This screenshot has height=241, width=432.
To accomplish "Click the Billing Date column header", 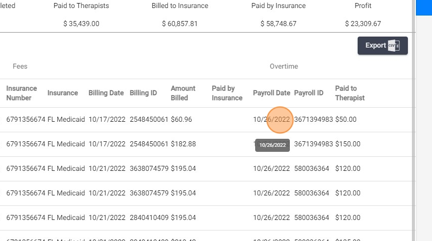I will coord(106,93).
